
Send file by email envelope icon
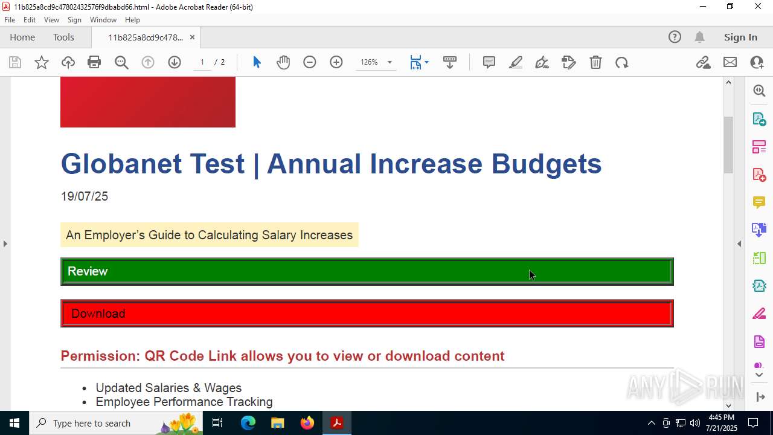pyautogui.click(x=730, y=62)
